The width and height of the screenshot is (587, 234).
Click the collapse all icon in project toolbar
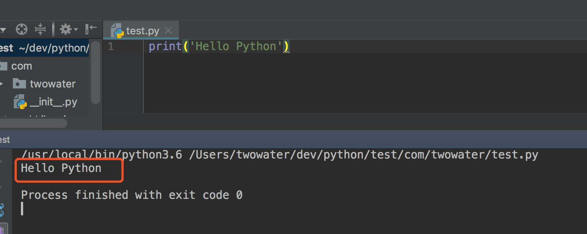[40, 29]
